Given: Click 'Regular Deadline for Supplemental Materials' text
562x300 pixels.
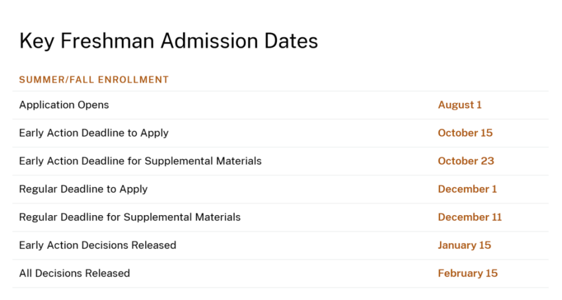Looking at the screenshot, I should [129, 217].
